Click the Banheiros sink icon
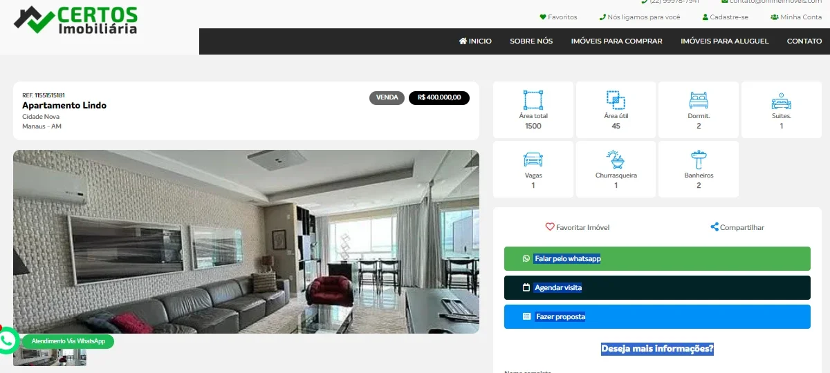 coord(699,160)
